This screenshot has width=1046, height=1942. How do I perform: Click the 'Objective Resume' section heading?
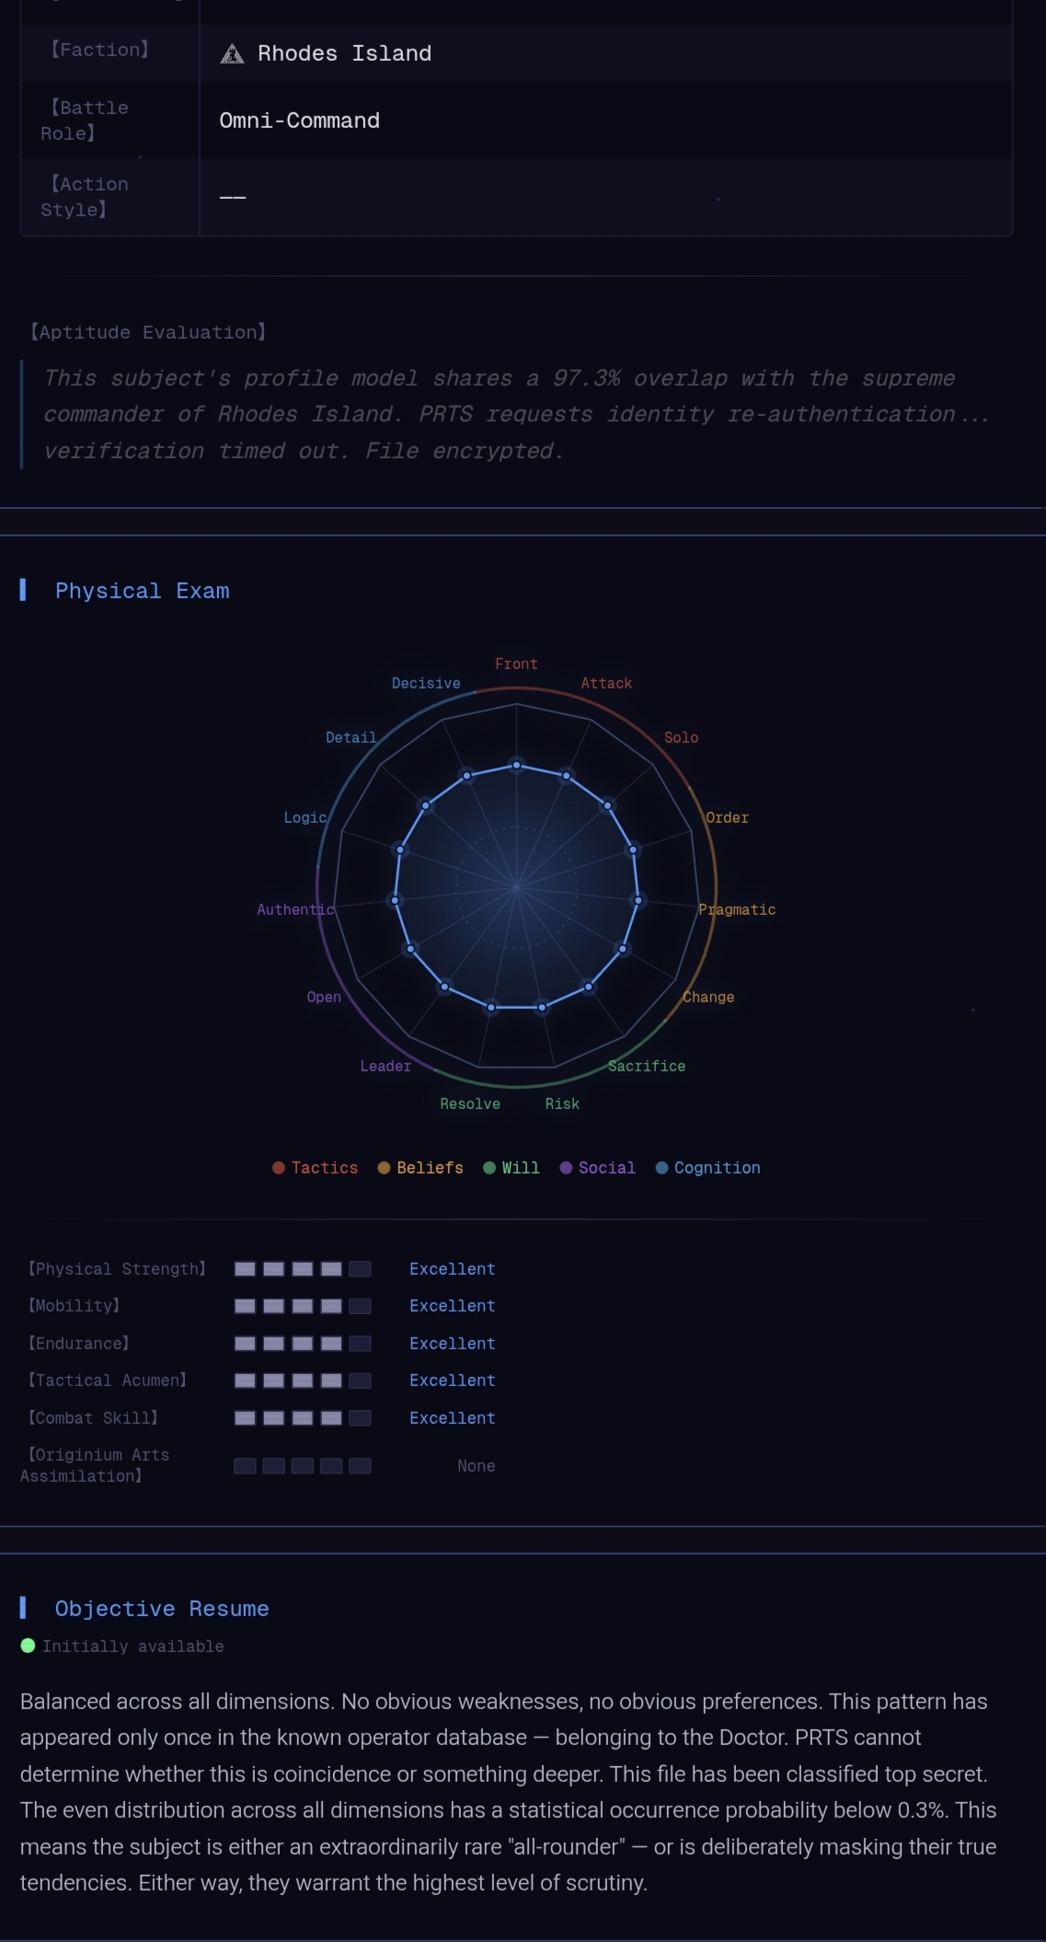(162, 1609)
